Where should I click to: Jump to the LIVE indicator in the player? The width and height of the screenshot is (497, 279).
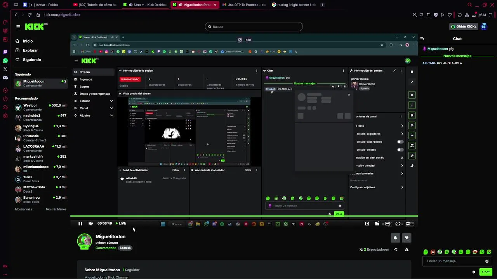click(x=121, y=224)
